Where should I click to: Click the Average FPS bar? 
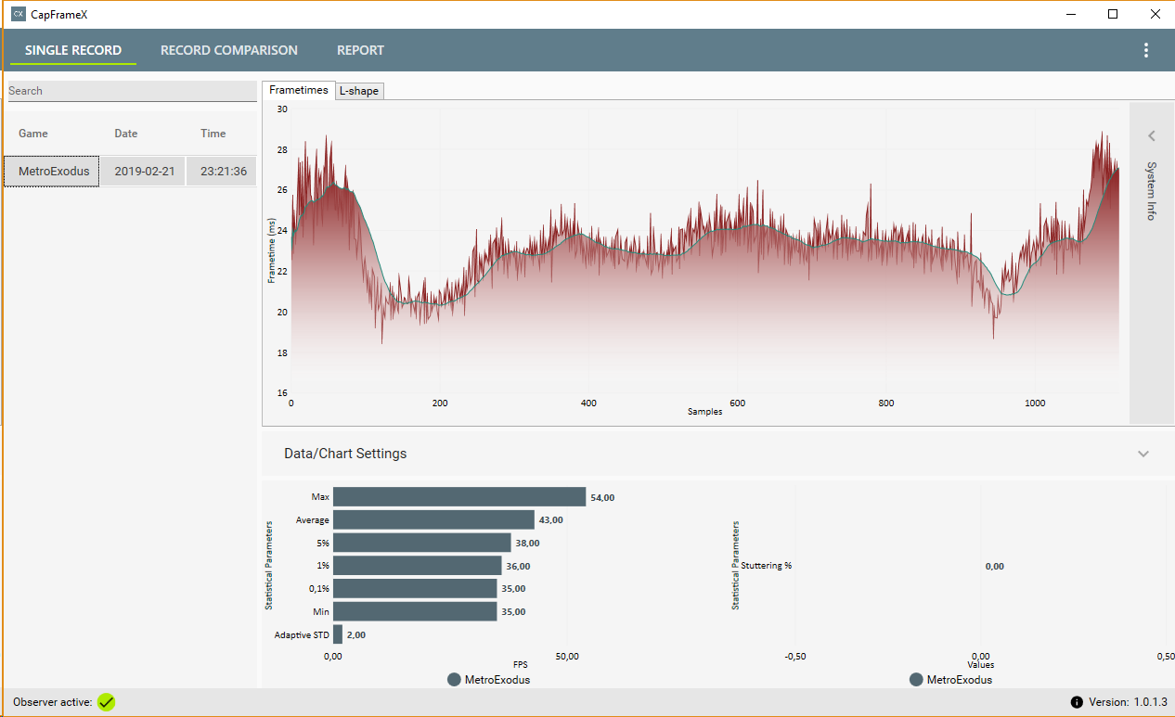click(x=433, y=519)
